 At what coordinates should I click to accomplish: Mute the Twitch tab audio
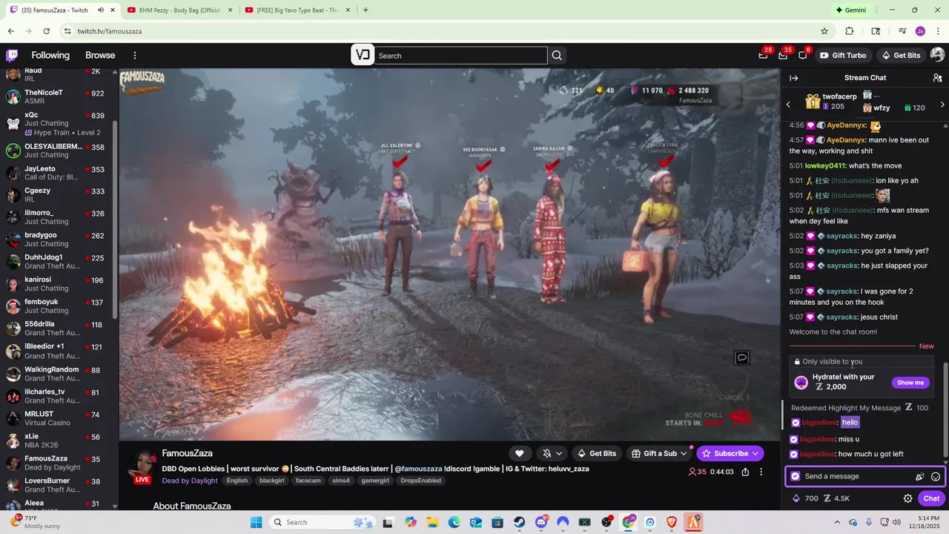(x=101, y=10)
